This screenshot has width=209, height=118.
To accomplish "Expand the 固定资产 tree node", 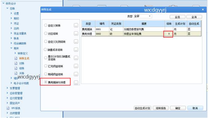I will [7, 103].
